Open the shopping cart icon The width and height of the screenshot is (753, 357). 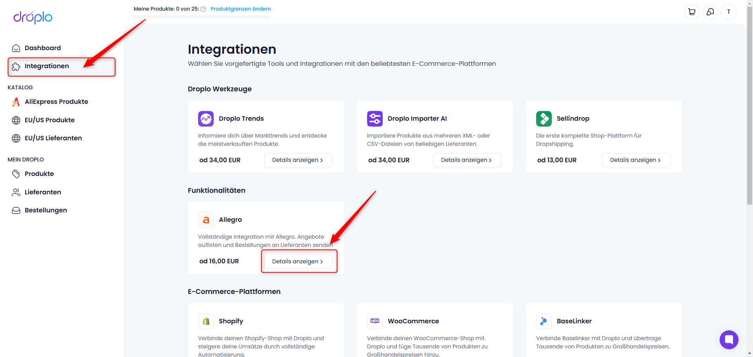(x=692, y=12)
